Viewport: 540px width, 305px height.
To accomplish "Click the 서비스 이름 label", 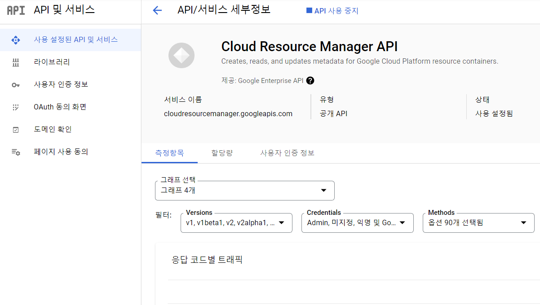I will (x=183, y=100).
